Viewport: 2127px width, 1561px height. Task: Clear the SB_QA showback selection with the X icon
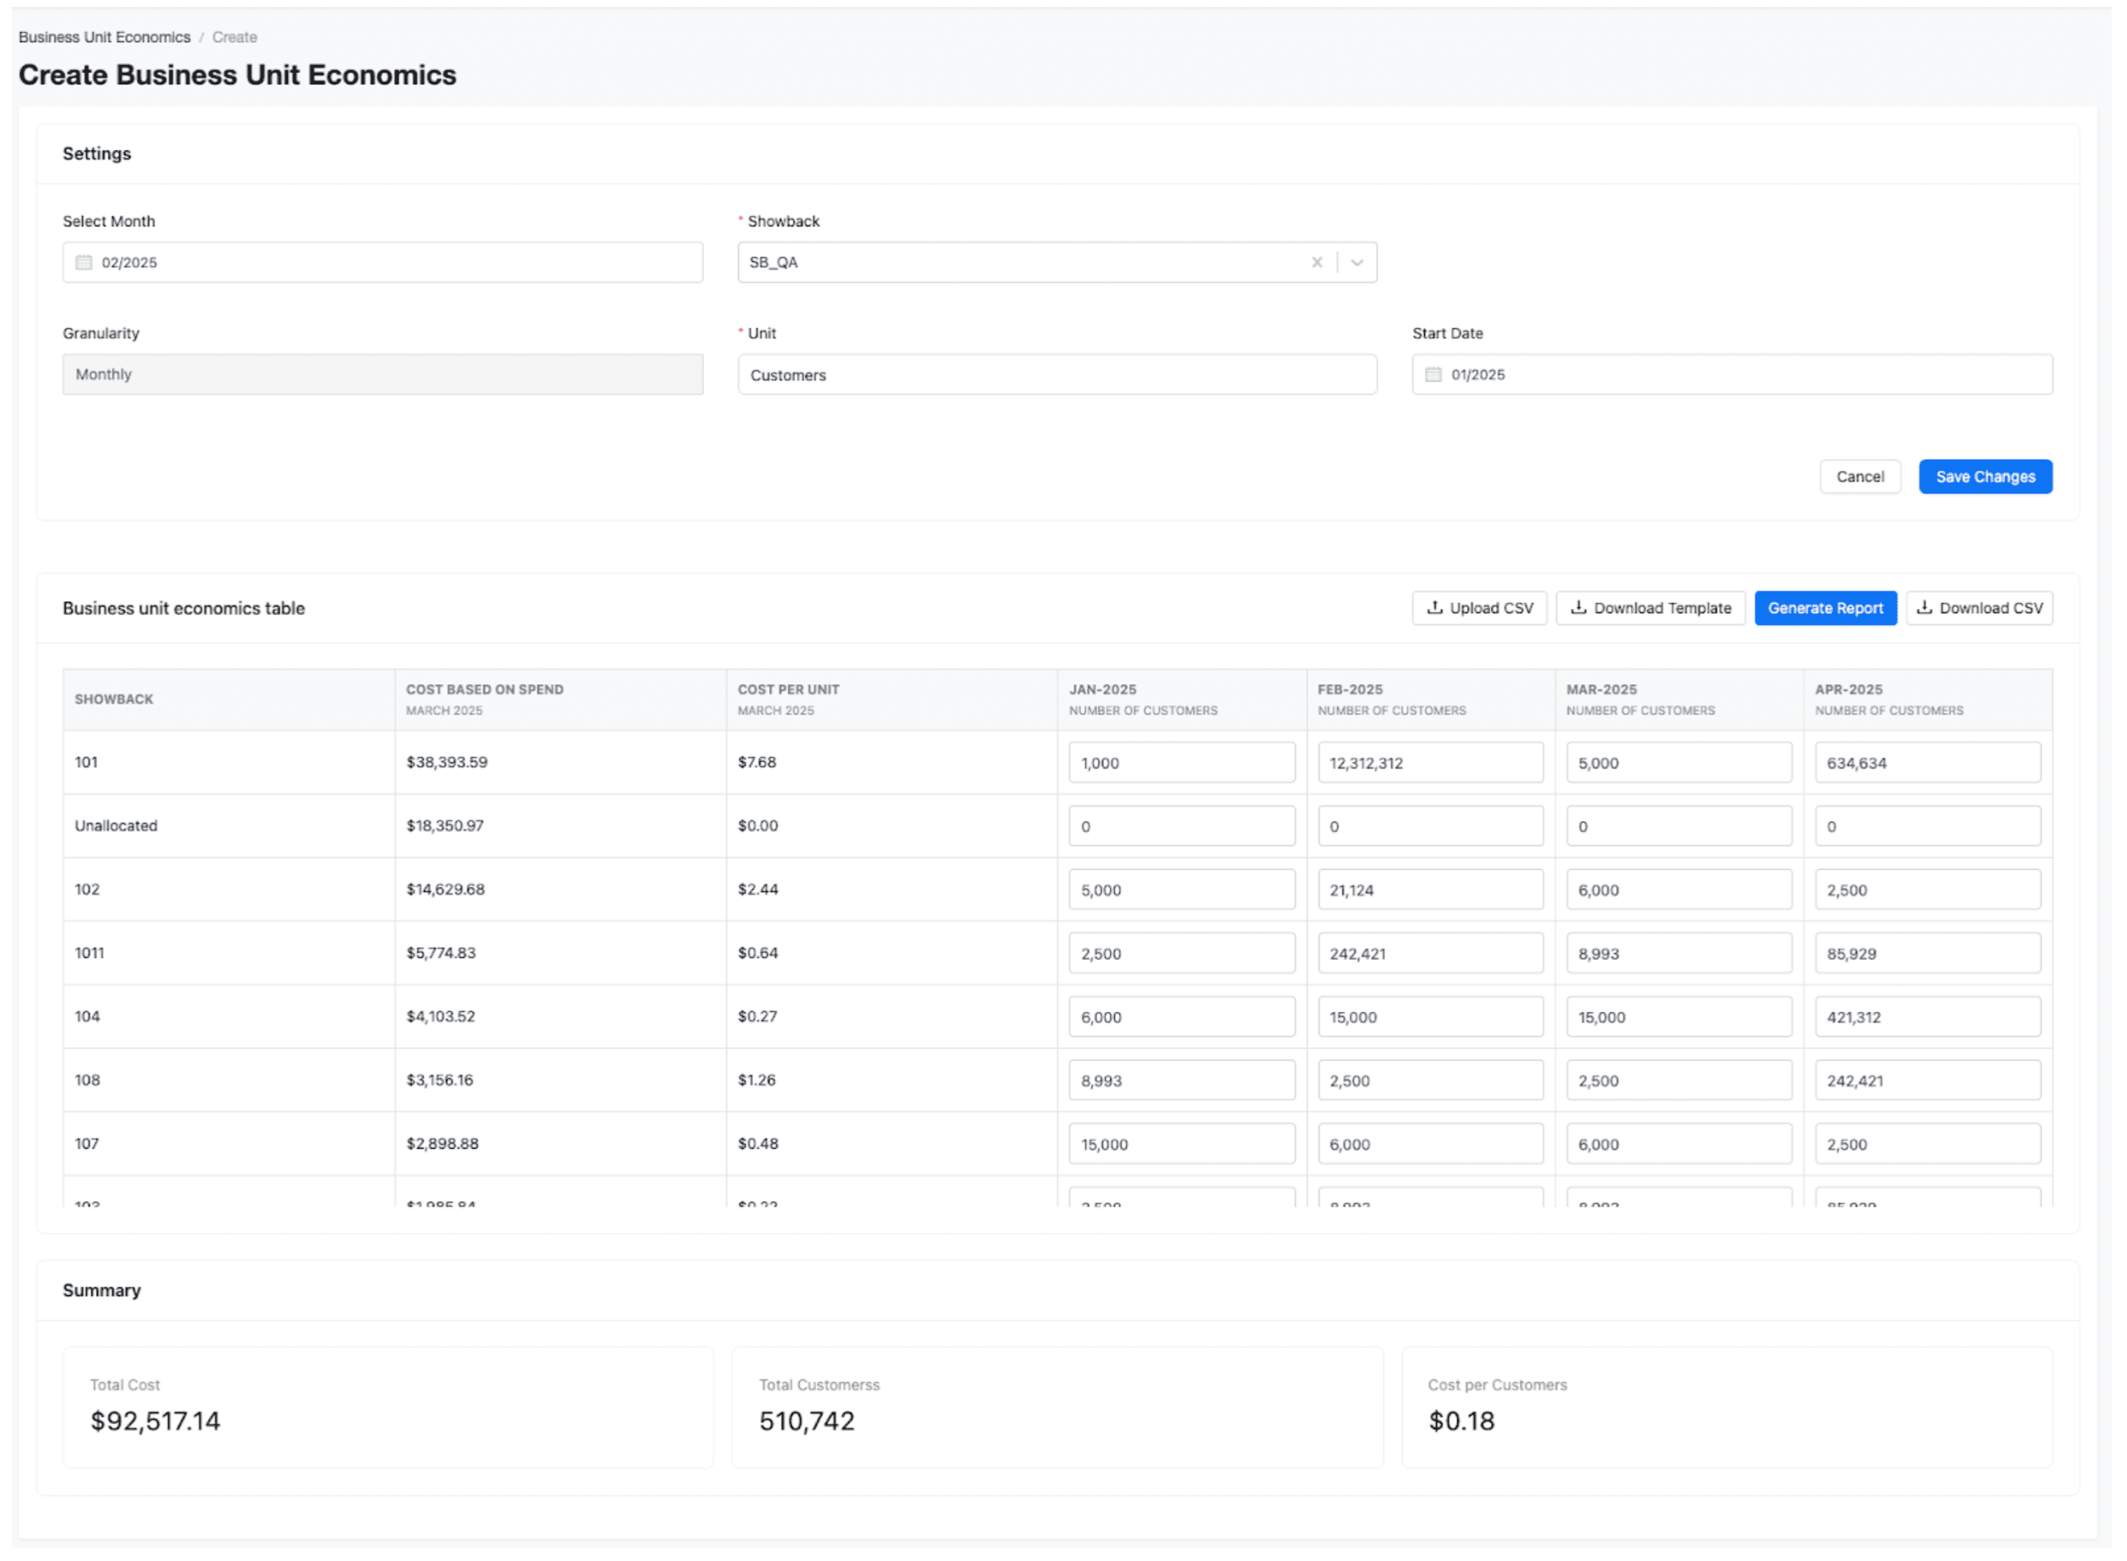(x=1317, y=262)
